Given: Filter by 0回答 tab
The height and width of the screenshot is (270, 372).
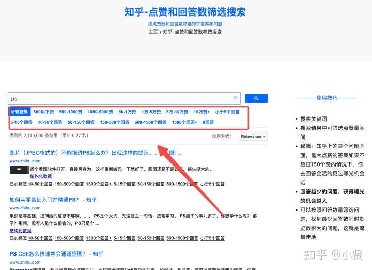Looking at the screenshot, I should (x=208, y=123).
